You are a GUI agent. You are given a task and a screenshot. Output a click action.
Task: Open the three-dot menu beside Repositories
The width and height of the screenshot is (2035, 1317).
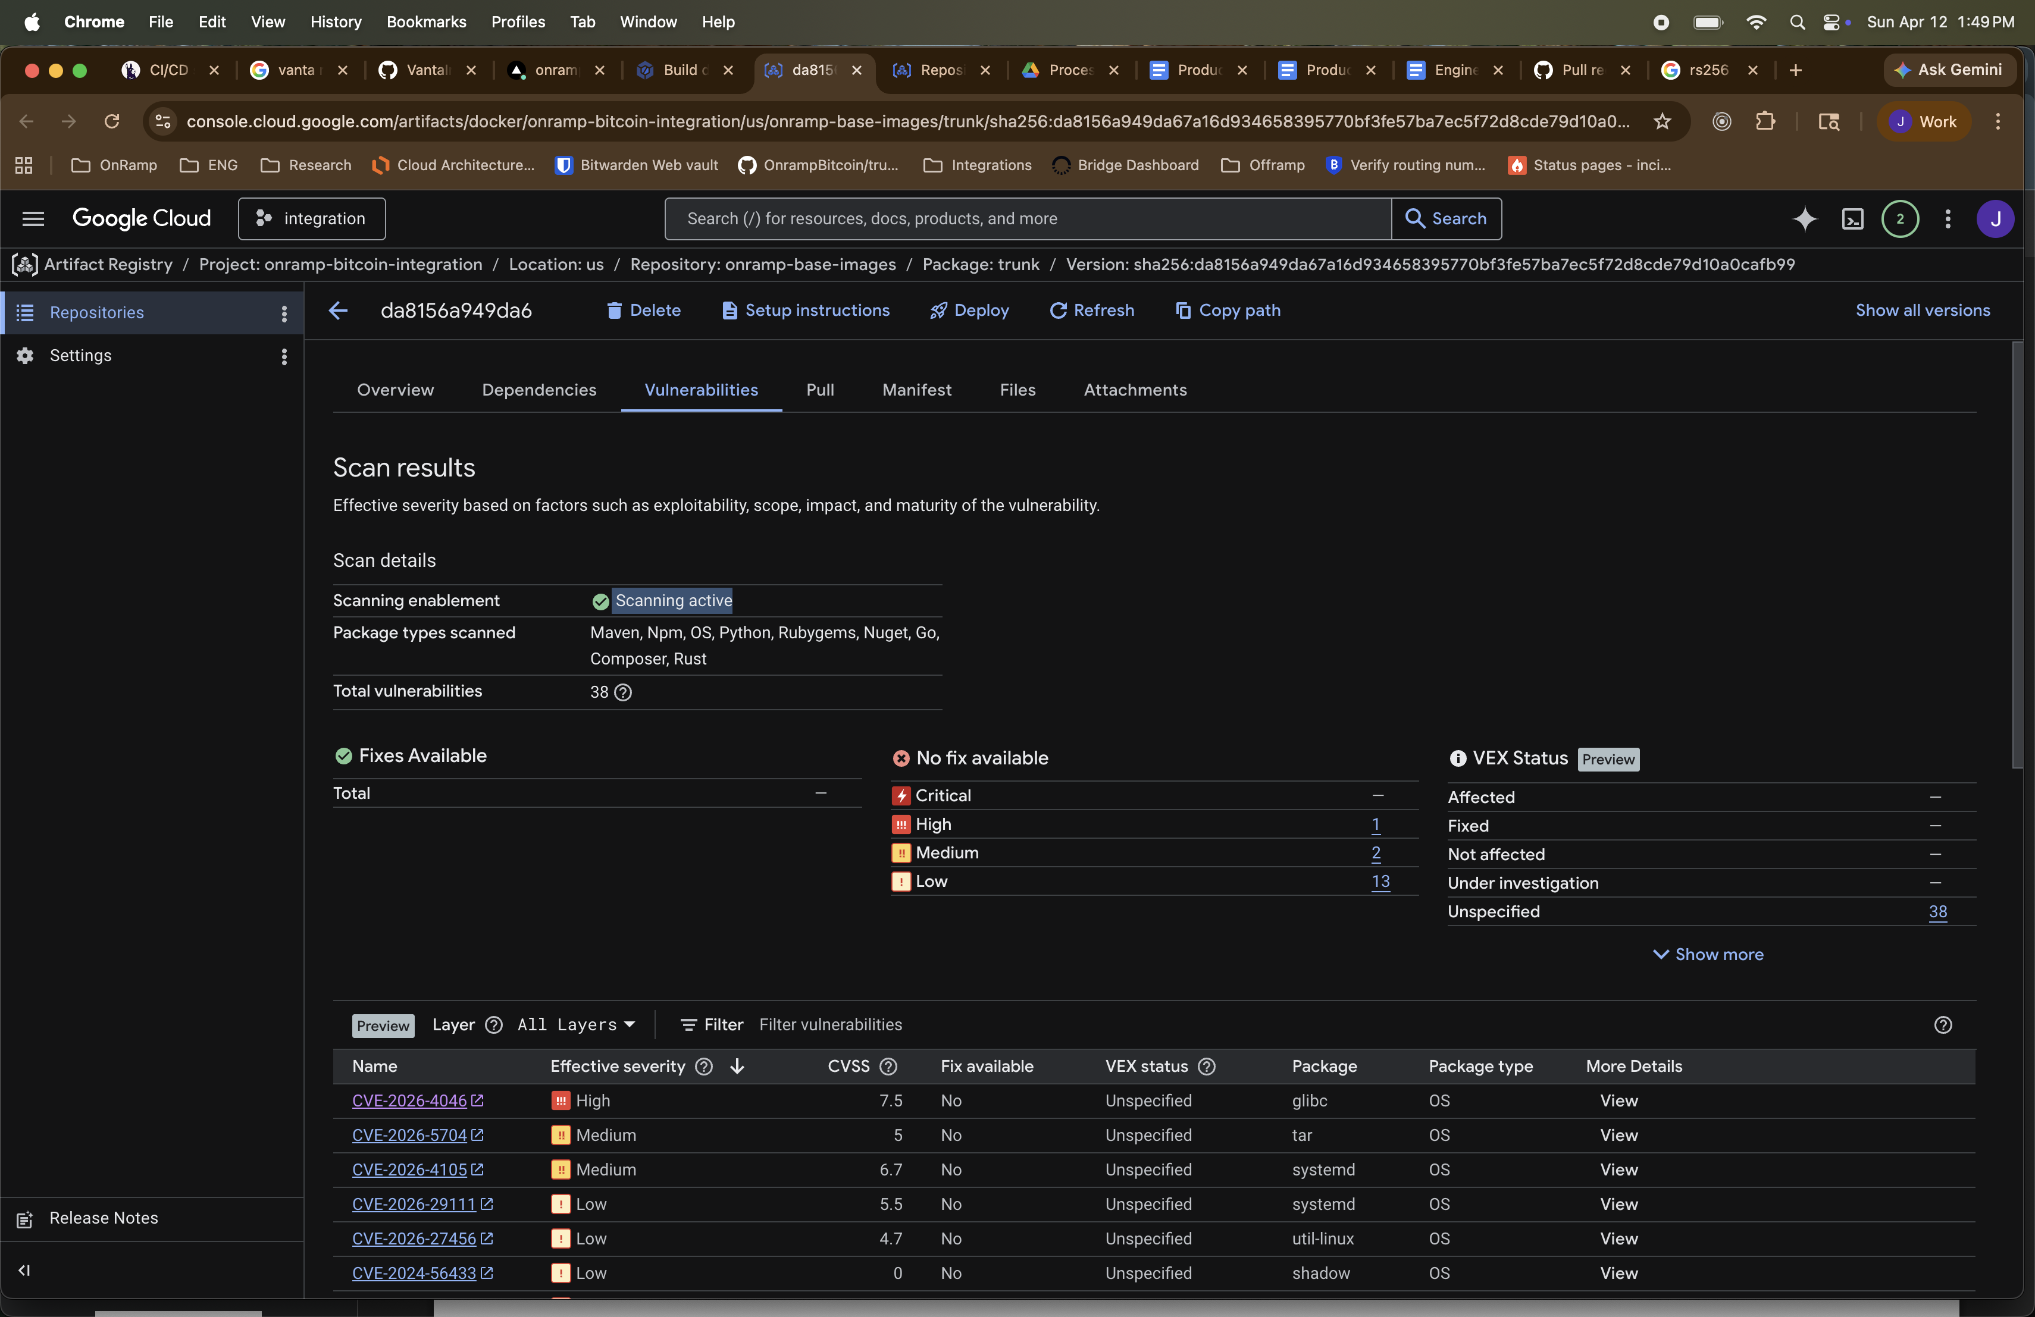284,313
